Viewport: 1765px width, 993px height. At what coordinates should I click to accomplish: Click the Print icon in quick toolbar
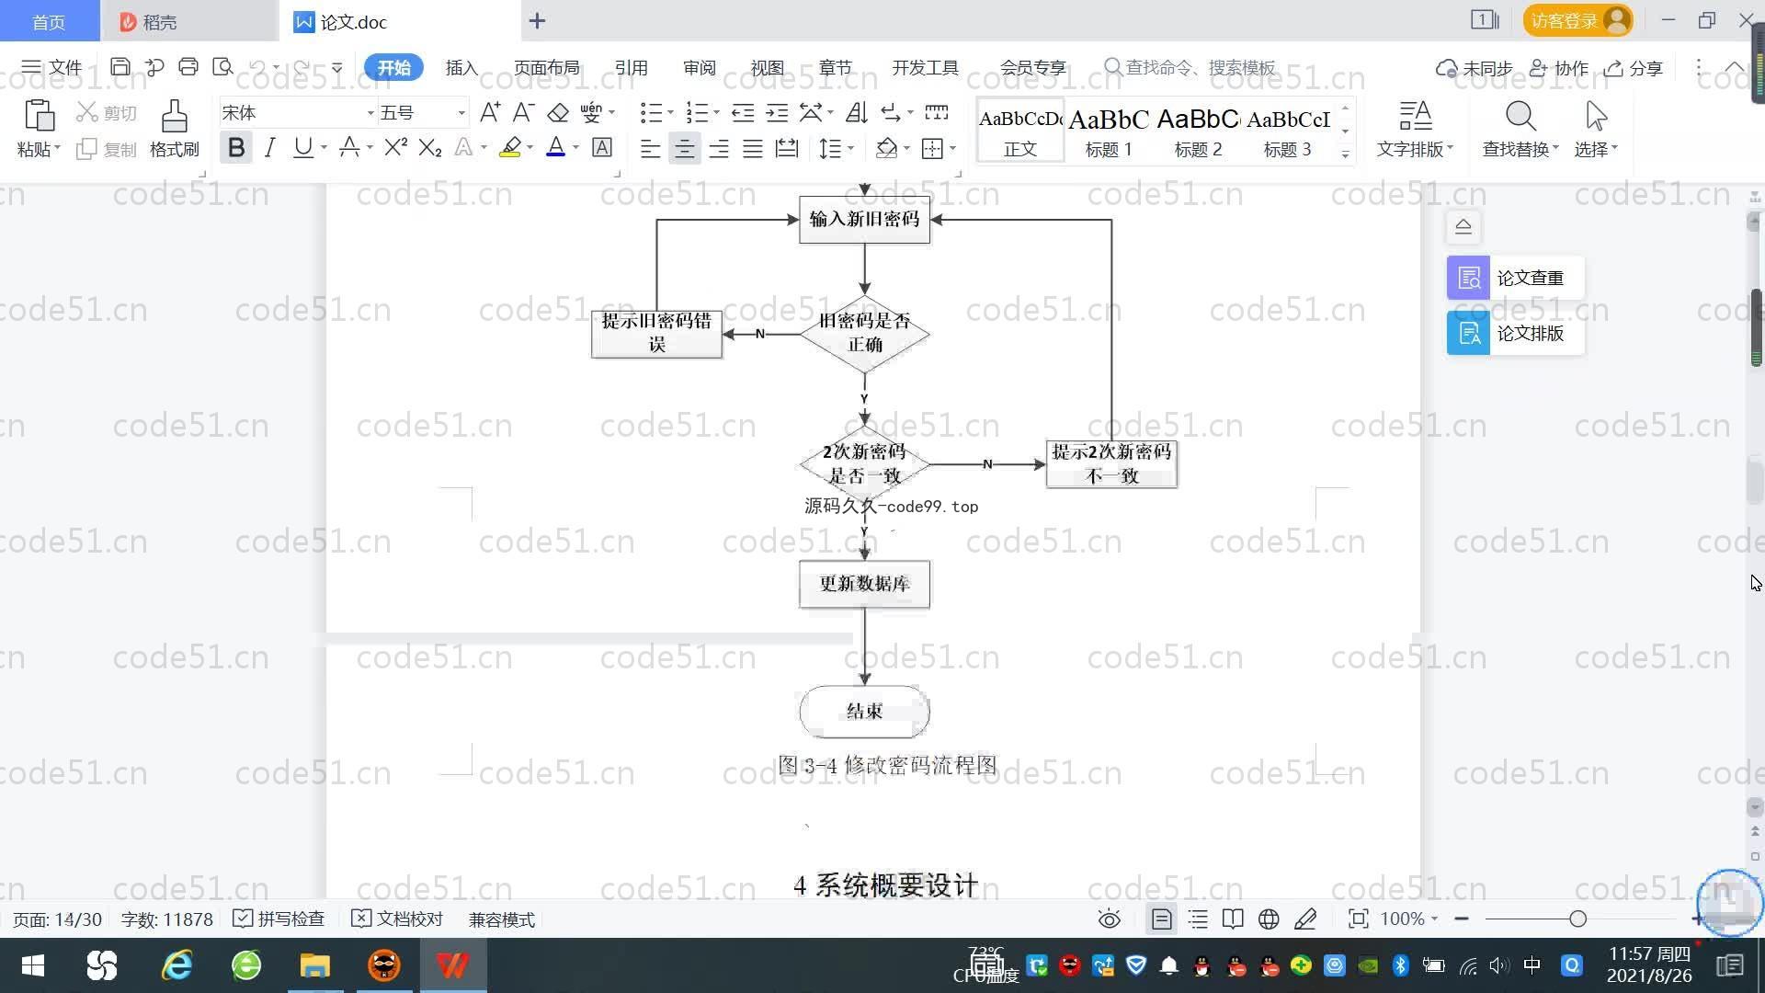188,67
